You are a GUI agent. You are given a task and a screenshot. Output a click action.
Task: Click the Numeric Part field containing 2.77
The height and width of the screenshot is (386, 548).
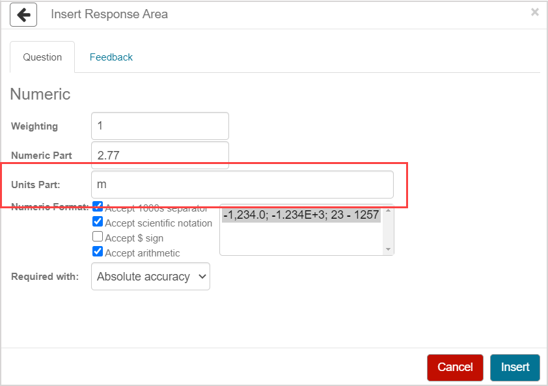(x=160, y=155)
